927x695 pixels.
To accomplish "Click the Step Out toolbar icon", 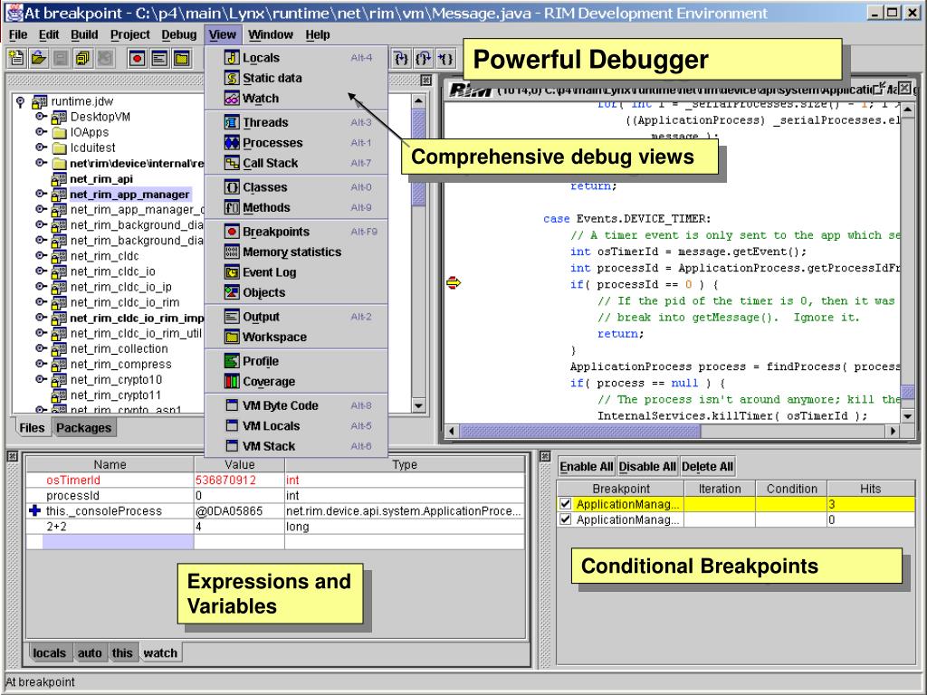I will (445, 58).
